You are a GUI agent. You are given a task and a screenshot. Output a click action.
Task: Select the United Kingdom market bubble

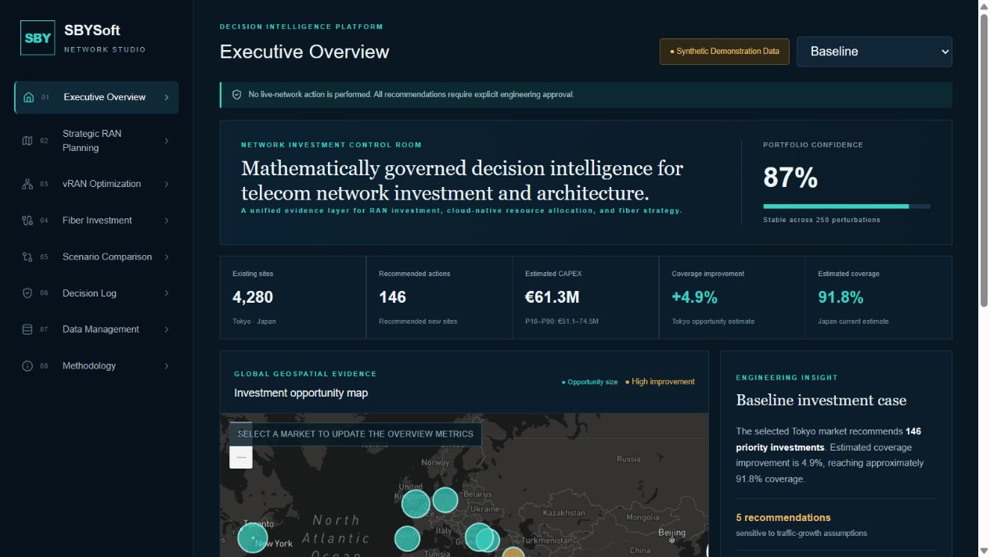(416, 504)
